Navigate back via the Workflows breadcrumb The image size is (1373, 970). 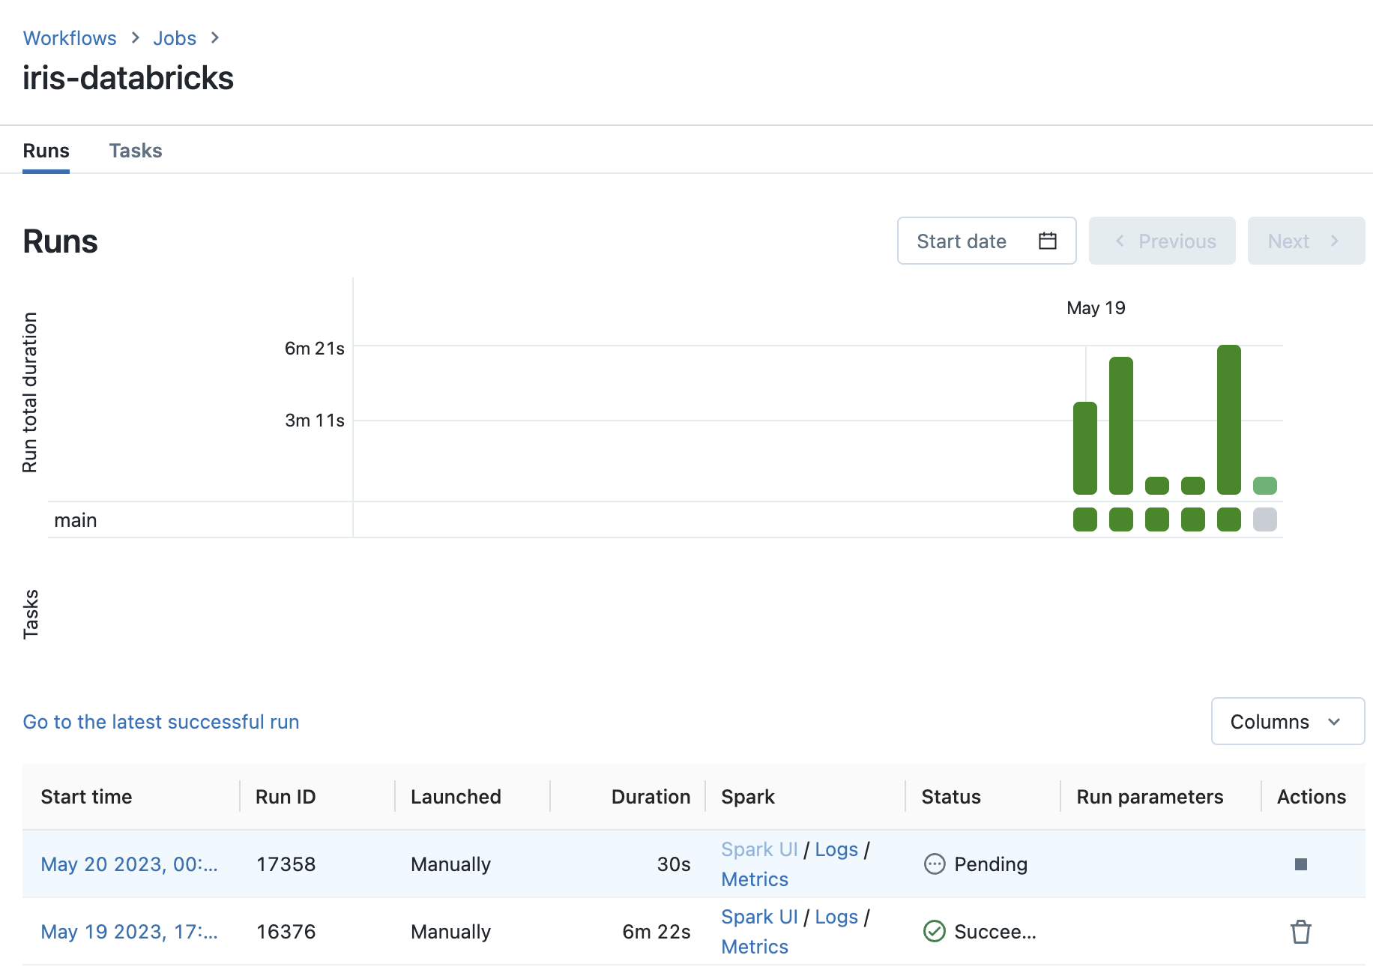[x=70, y=37]
